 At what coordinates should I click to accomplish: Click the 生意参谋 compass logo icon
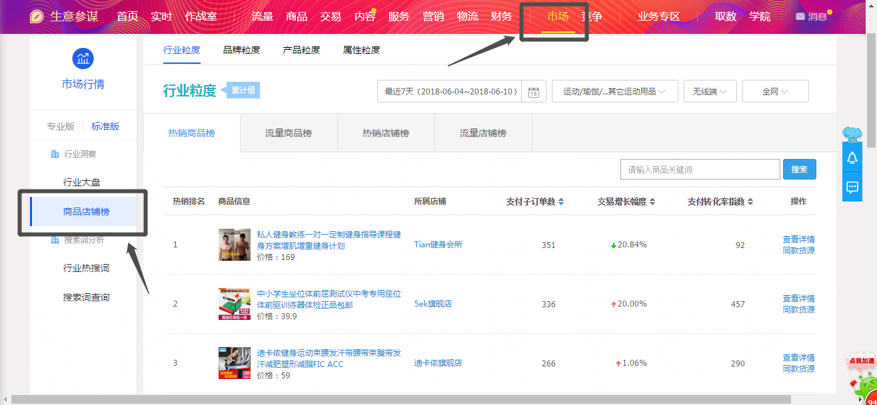coord(37,17)
